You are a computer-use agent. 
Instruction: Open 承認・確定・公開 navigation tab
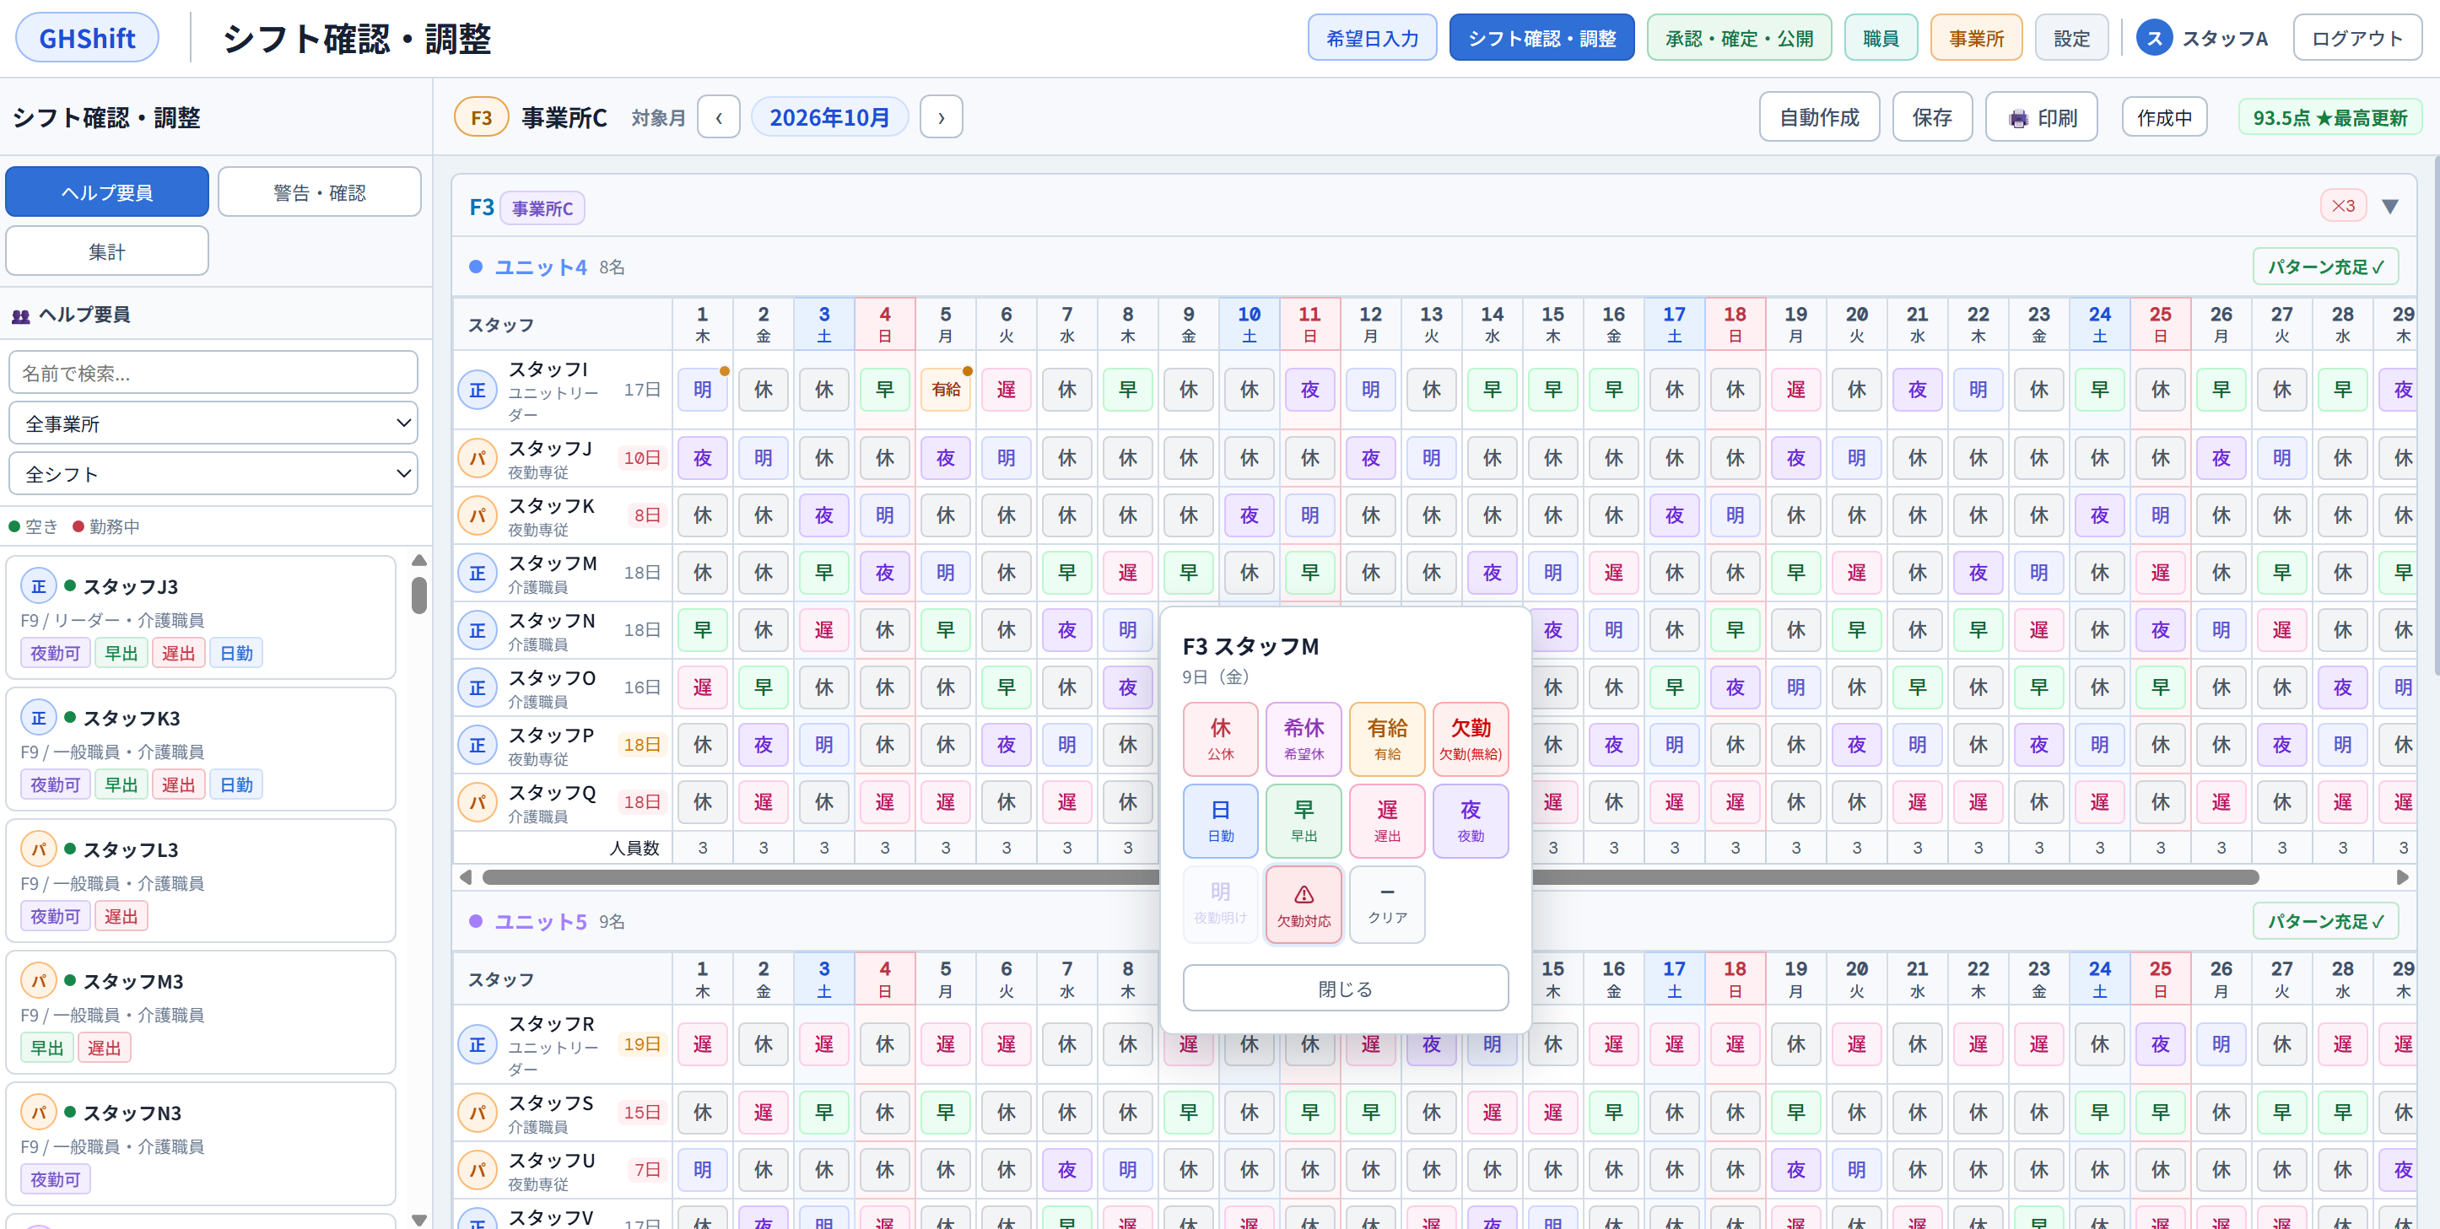[1739, 38]
